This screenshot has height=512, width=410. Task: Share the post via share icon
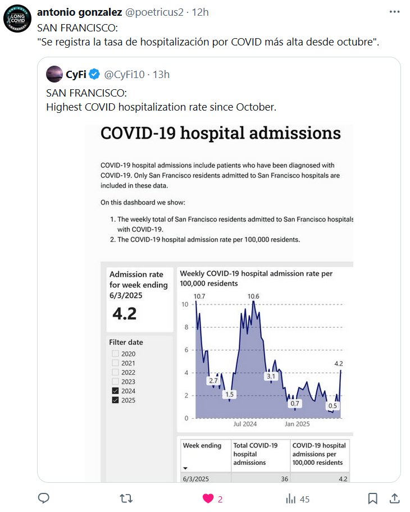pos(394,499)
